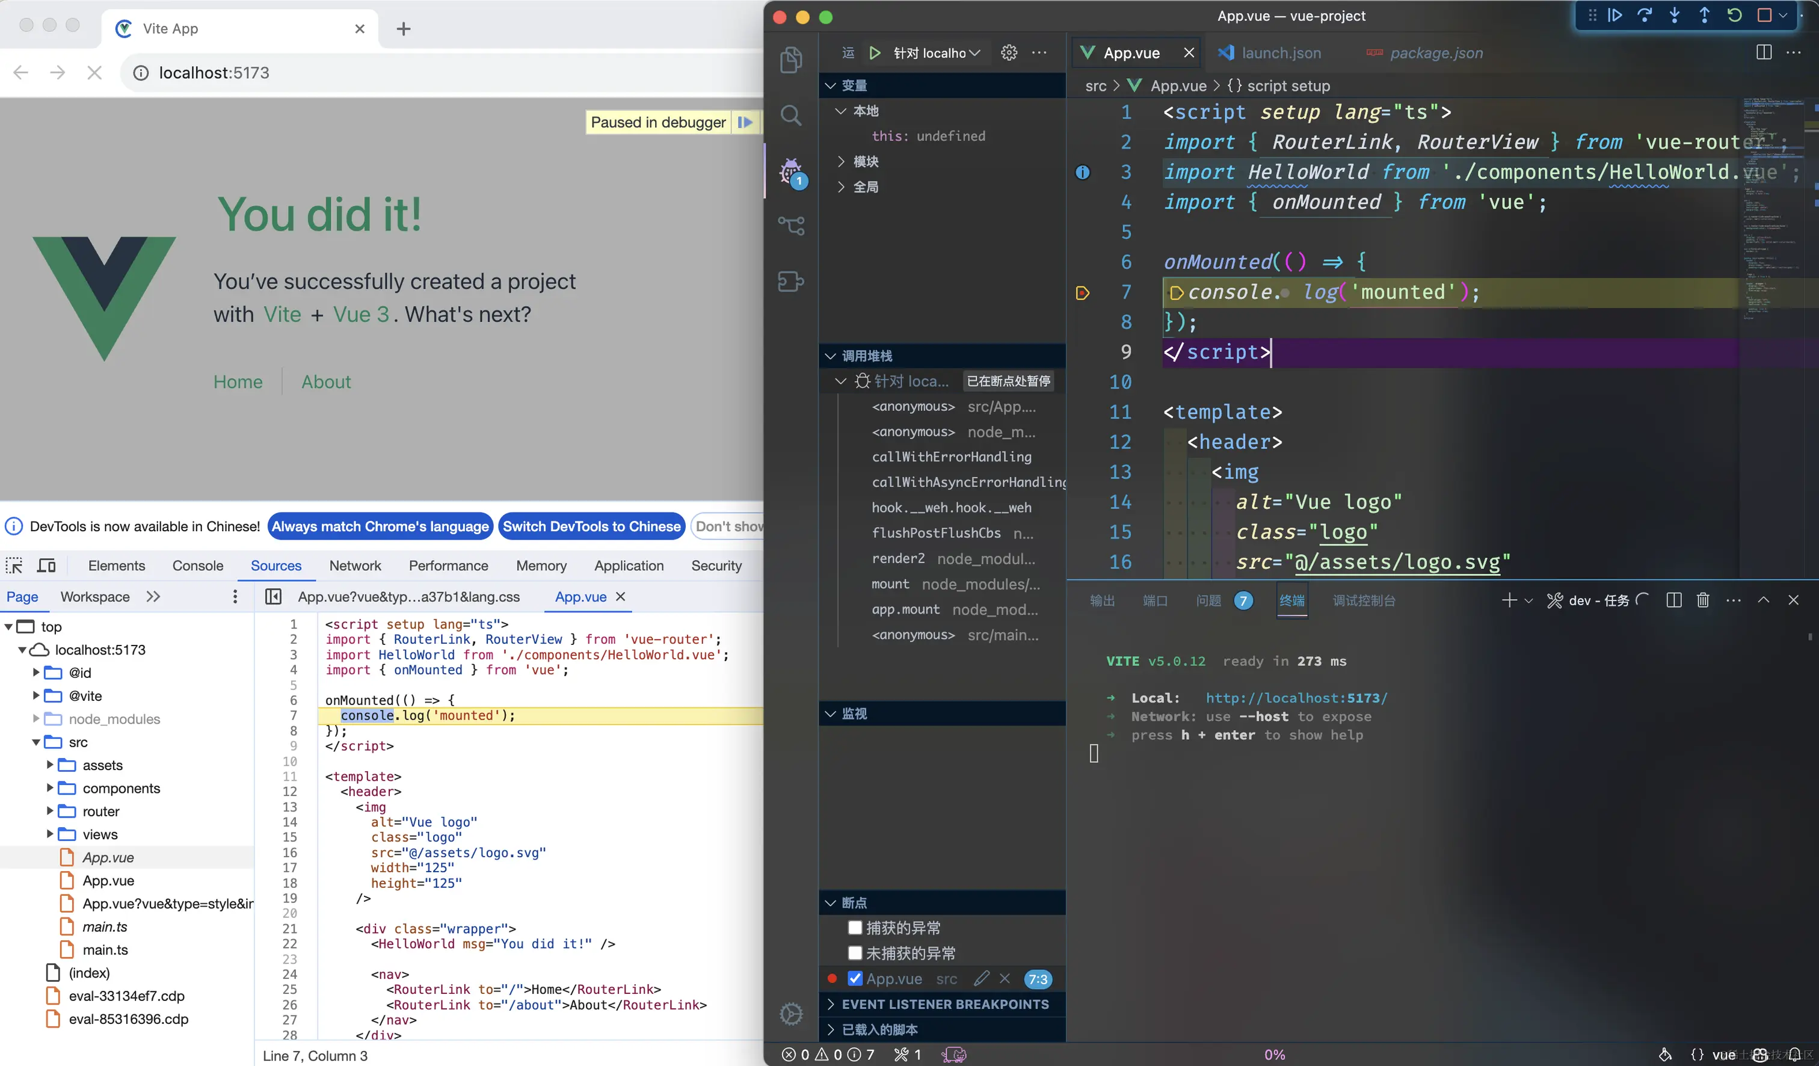Open the About link on the Vue page
The width and height of the screenshot is (1819, 1066).
tap(325, 382)
